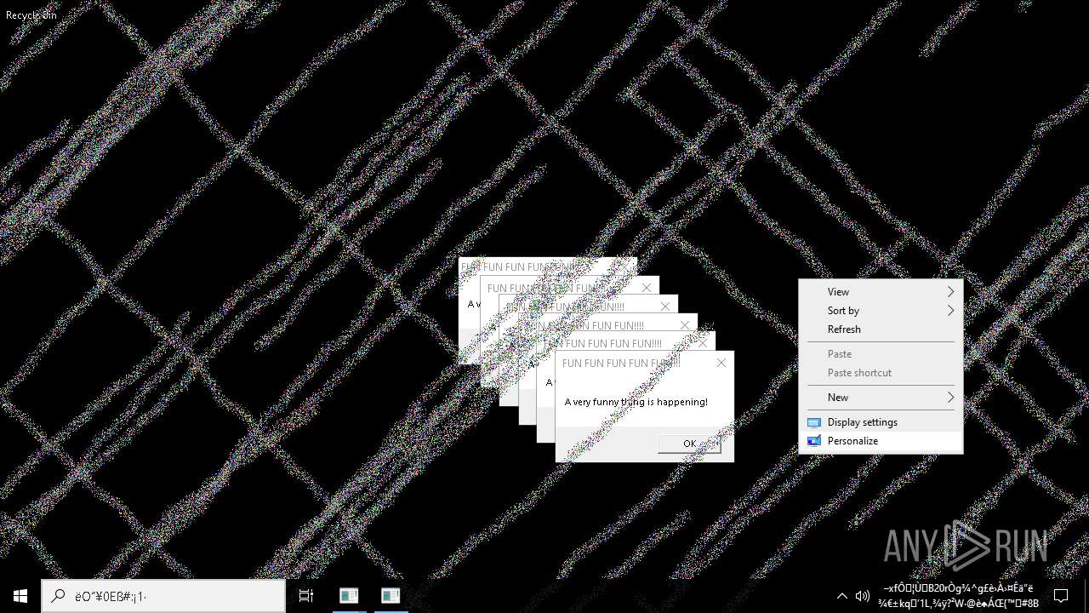Click the Windows Start button
This screenshot has height=613, width=1089.
pos(20,596)
